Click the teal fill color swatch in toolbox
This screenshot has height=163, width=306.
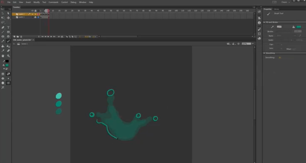pyautogui.click(x=7, y=65)
